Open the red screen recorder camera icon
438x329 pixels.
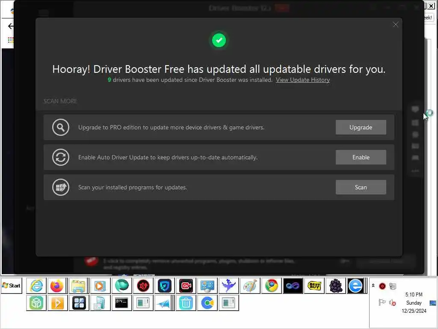pos(186,286)
